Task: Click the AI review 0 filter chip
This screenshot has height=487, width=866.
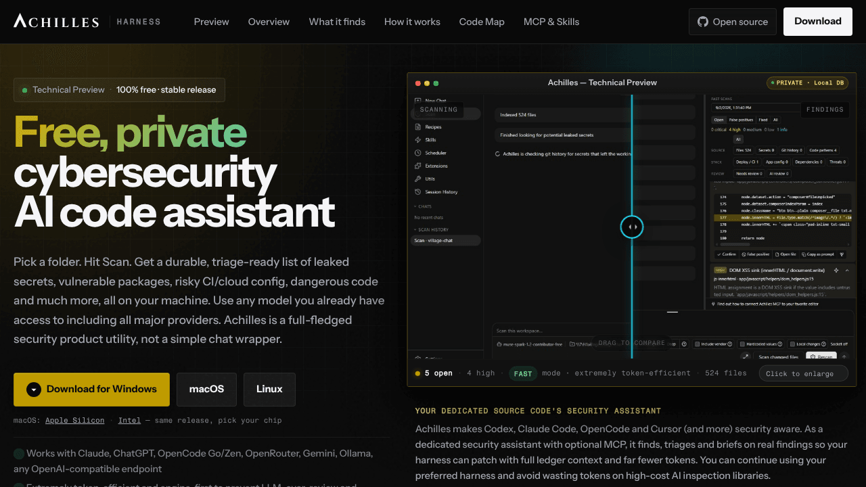Action: pos(779,173)
